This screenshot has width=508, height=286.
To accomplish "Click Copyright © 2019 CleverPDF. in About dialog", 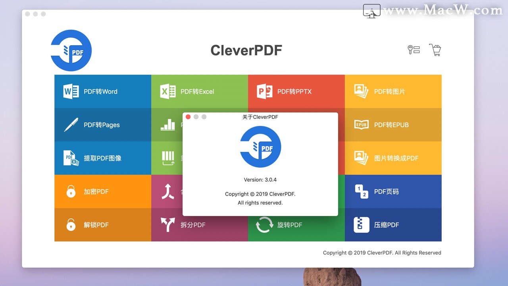I will point(260,194).
